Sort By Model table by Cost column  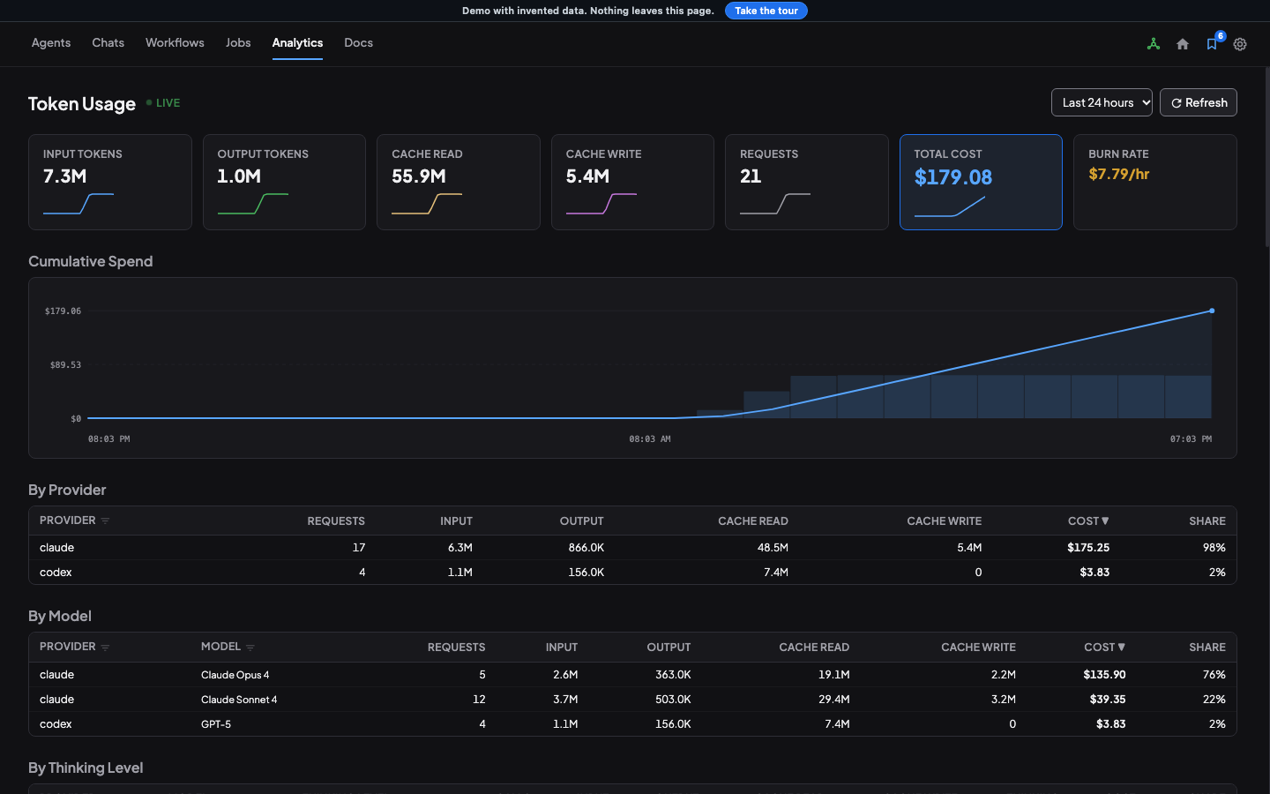1105,648
